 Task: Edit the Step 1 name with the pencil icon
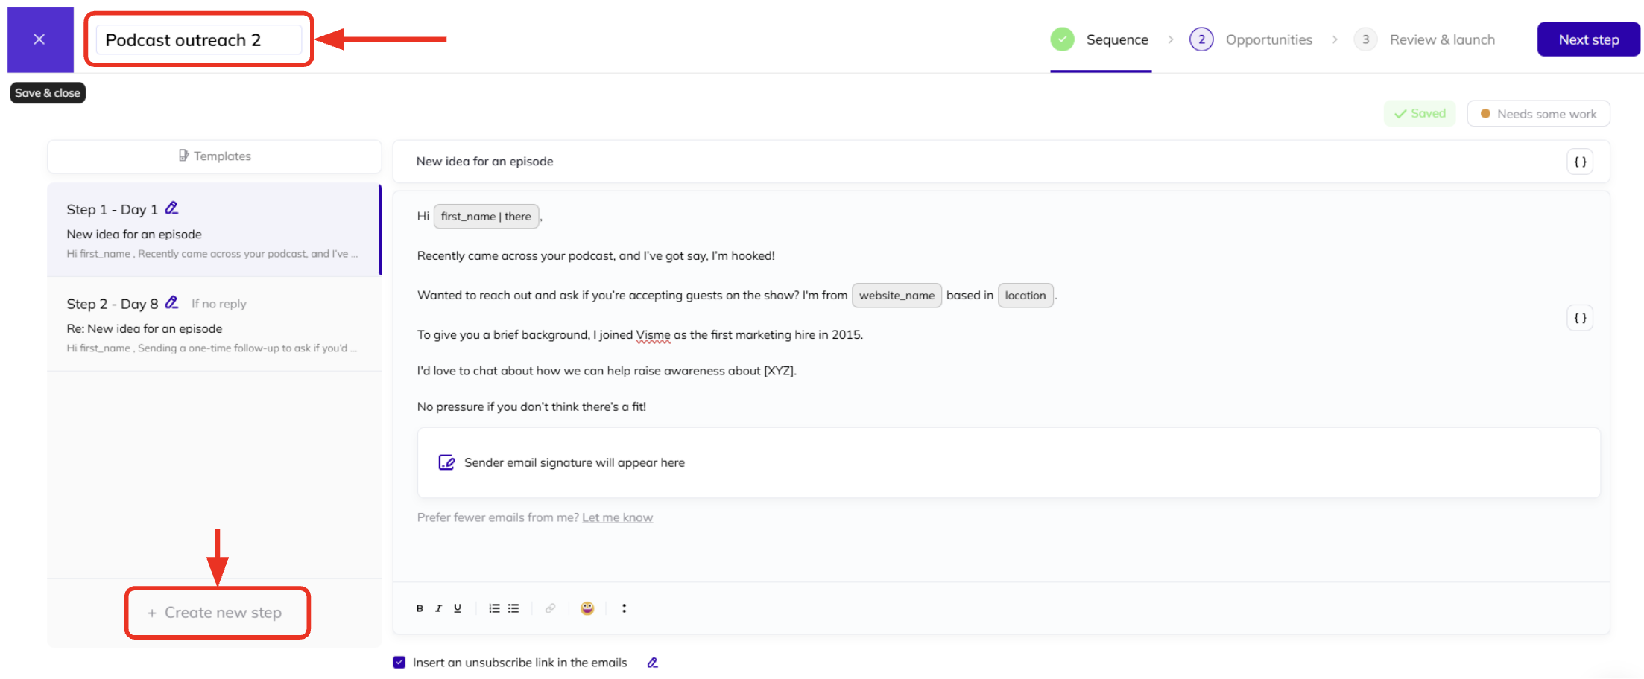coord(171,208)
